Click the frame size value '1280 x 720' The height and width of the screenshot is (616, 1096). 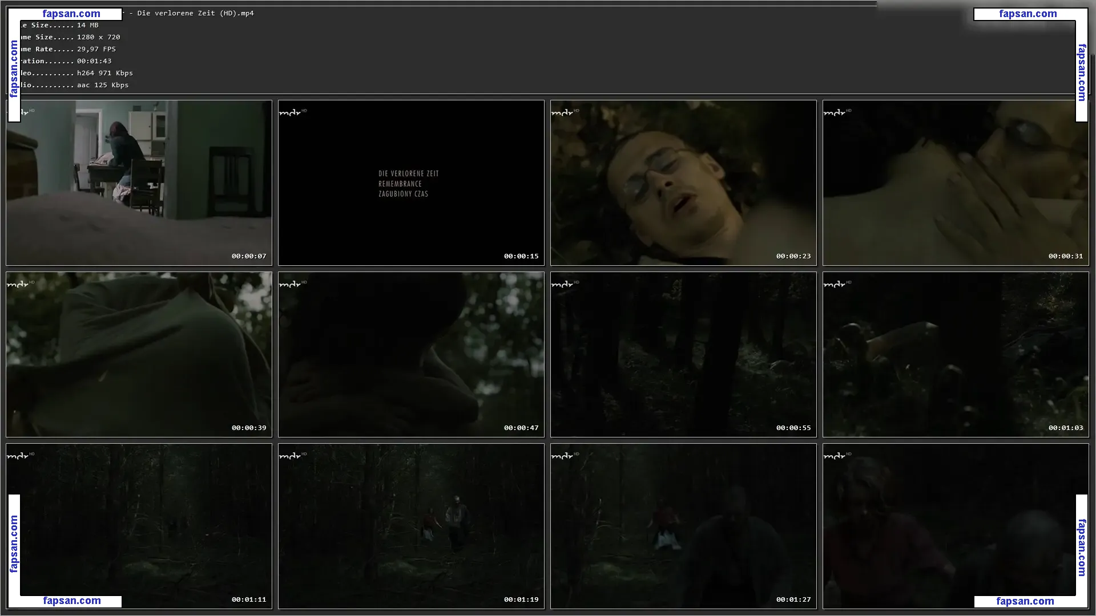click(99, 37)
